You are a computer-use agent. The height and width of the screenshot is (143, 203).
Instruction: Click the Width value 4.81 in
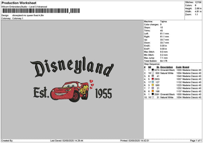coord(198,11)
